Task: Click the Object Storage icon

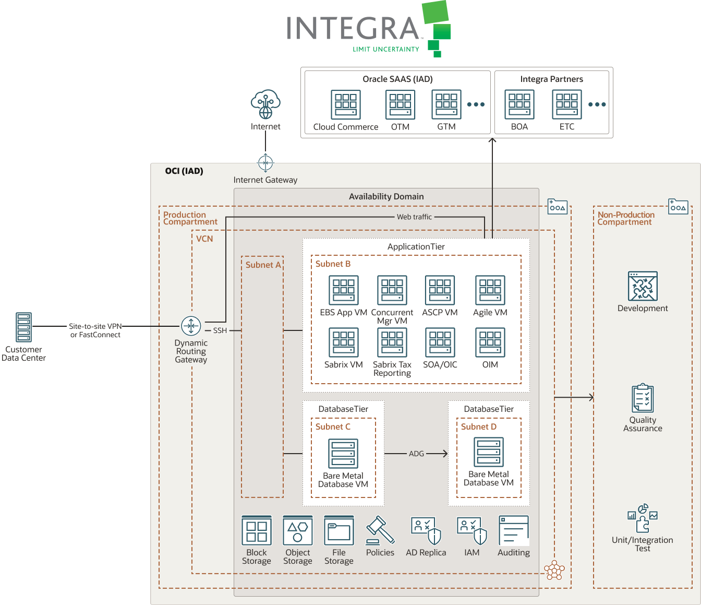Action: (x=298, y=530)
